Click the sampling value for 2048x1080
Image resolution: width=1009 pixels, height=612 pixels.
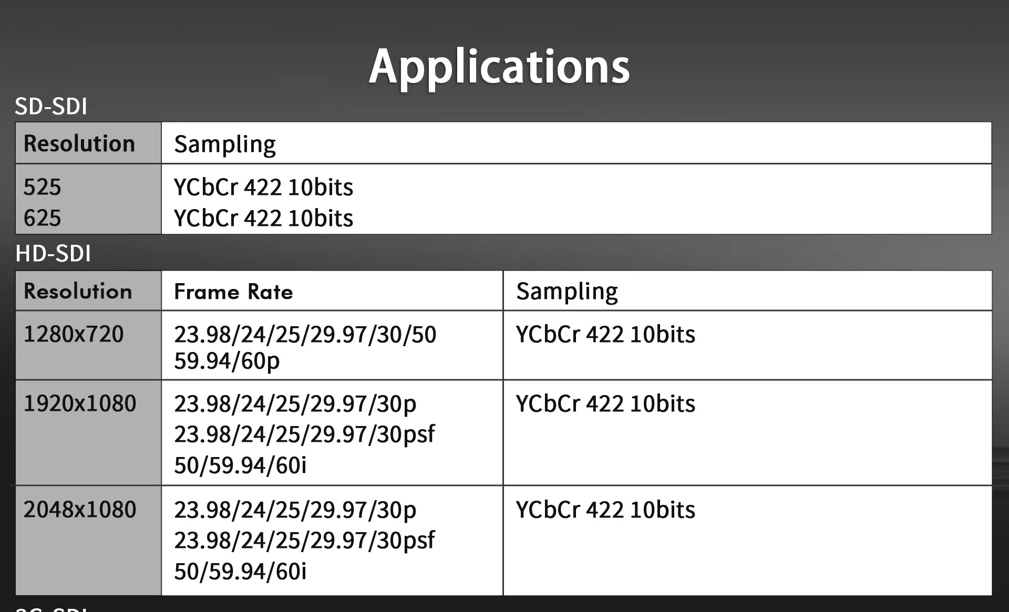[605, 510]
